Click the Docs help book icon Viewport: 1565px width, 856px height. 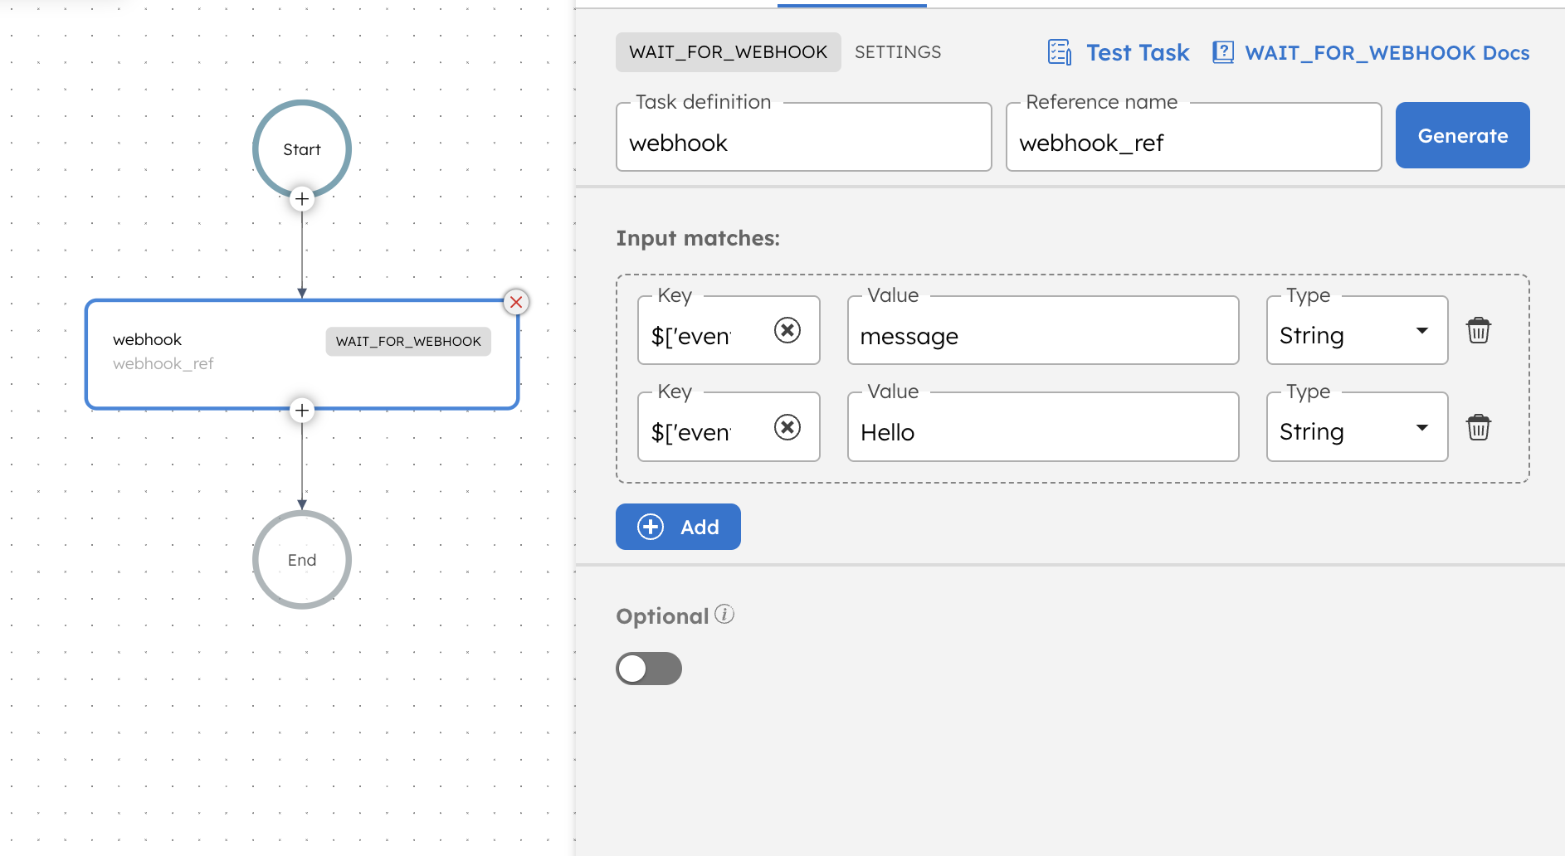[1223, 52]
